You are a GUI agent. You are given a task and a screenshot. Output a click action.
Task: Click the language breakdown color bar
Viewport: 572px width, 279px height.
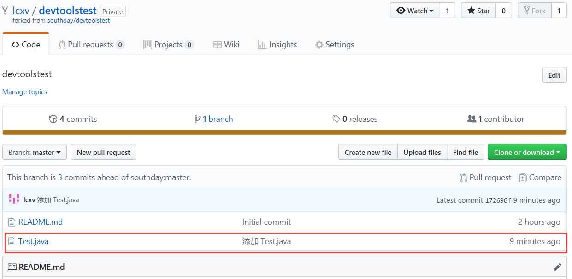click(284, 132)
